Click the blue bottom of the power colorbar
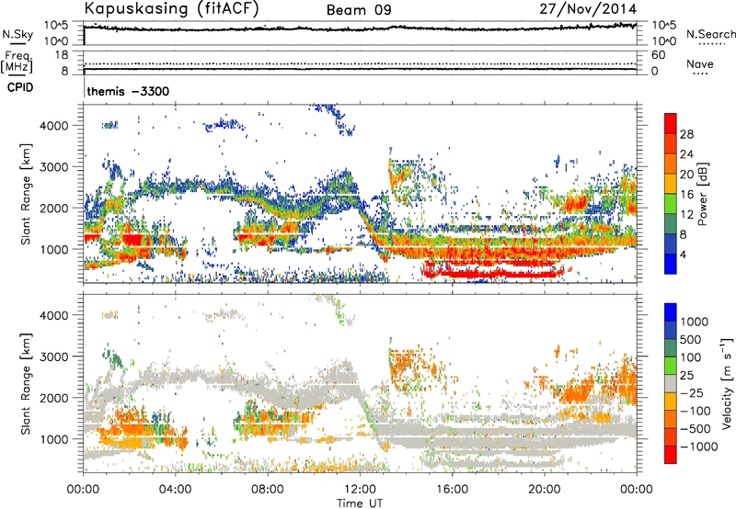736x509 pixels. tap(671, 265)
